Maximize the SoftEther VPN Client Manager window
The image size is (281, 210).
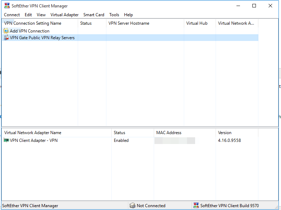click(254, 6)
